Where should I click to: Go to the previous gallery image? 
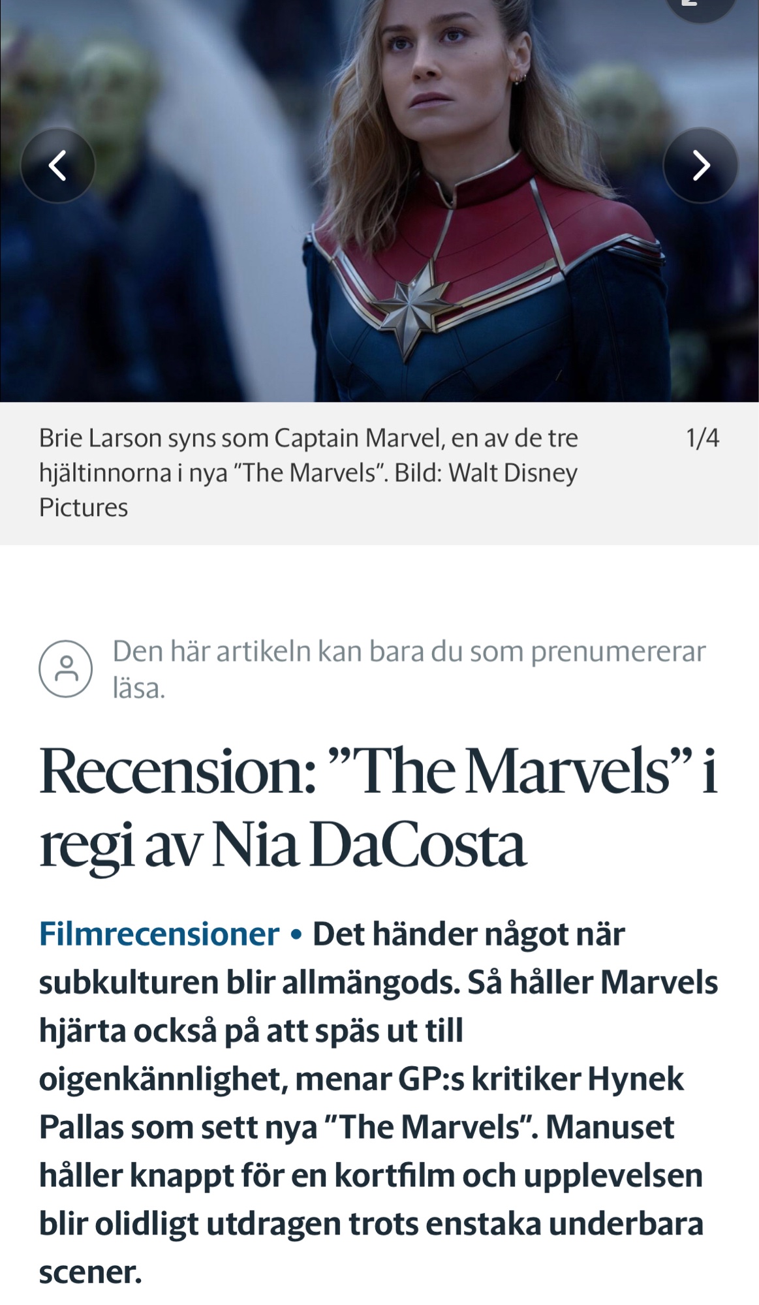tap(57, 165)
